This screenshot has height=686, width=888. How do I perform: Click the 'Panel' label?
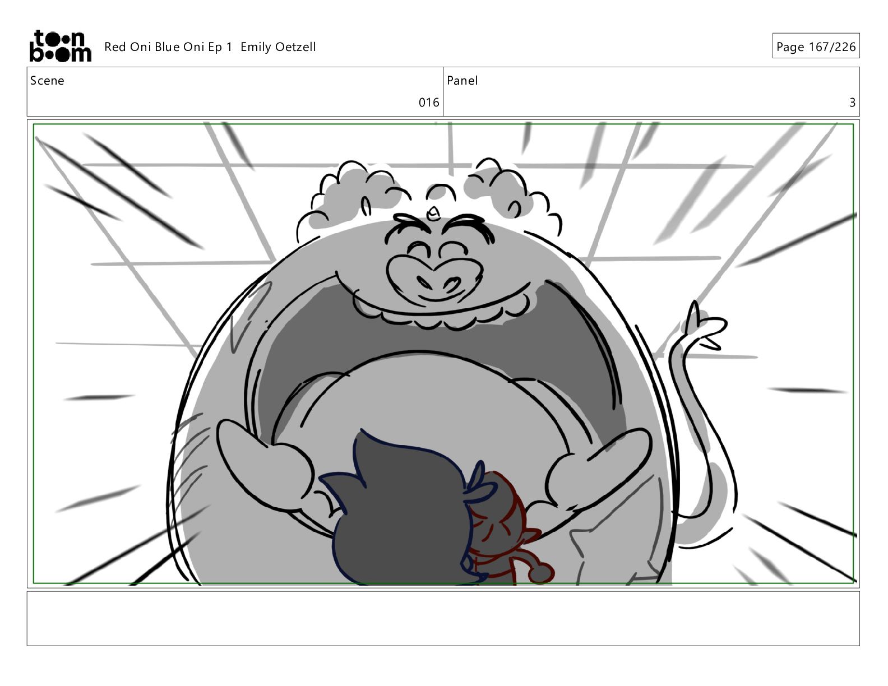(x=462, y=81)
